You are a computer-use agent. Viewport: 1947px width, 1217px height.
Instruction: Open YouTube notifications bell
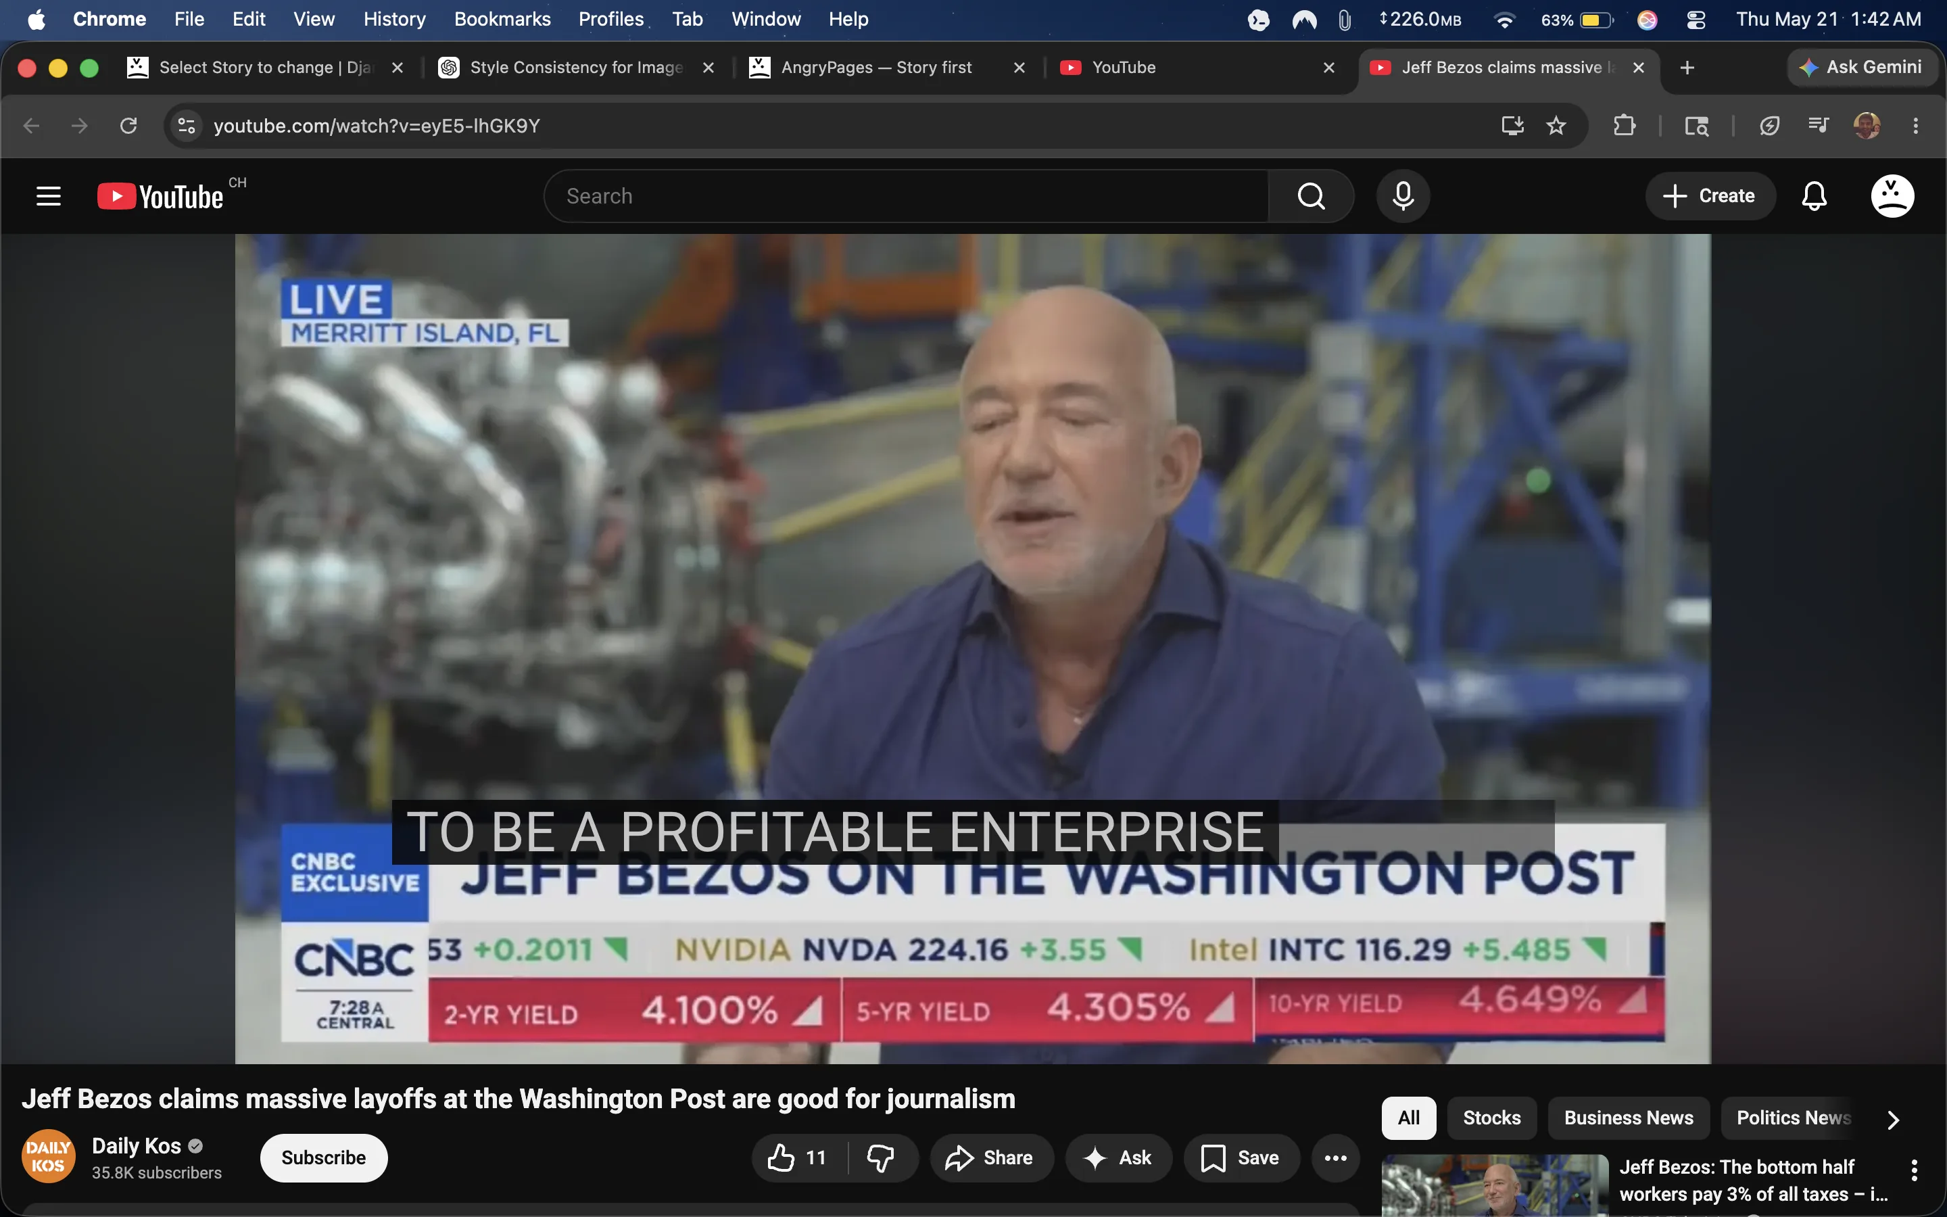(x=1813, y=195)
